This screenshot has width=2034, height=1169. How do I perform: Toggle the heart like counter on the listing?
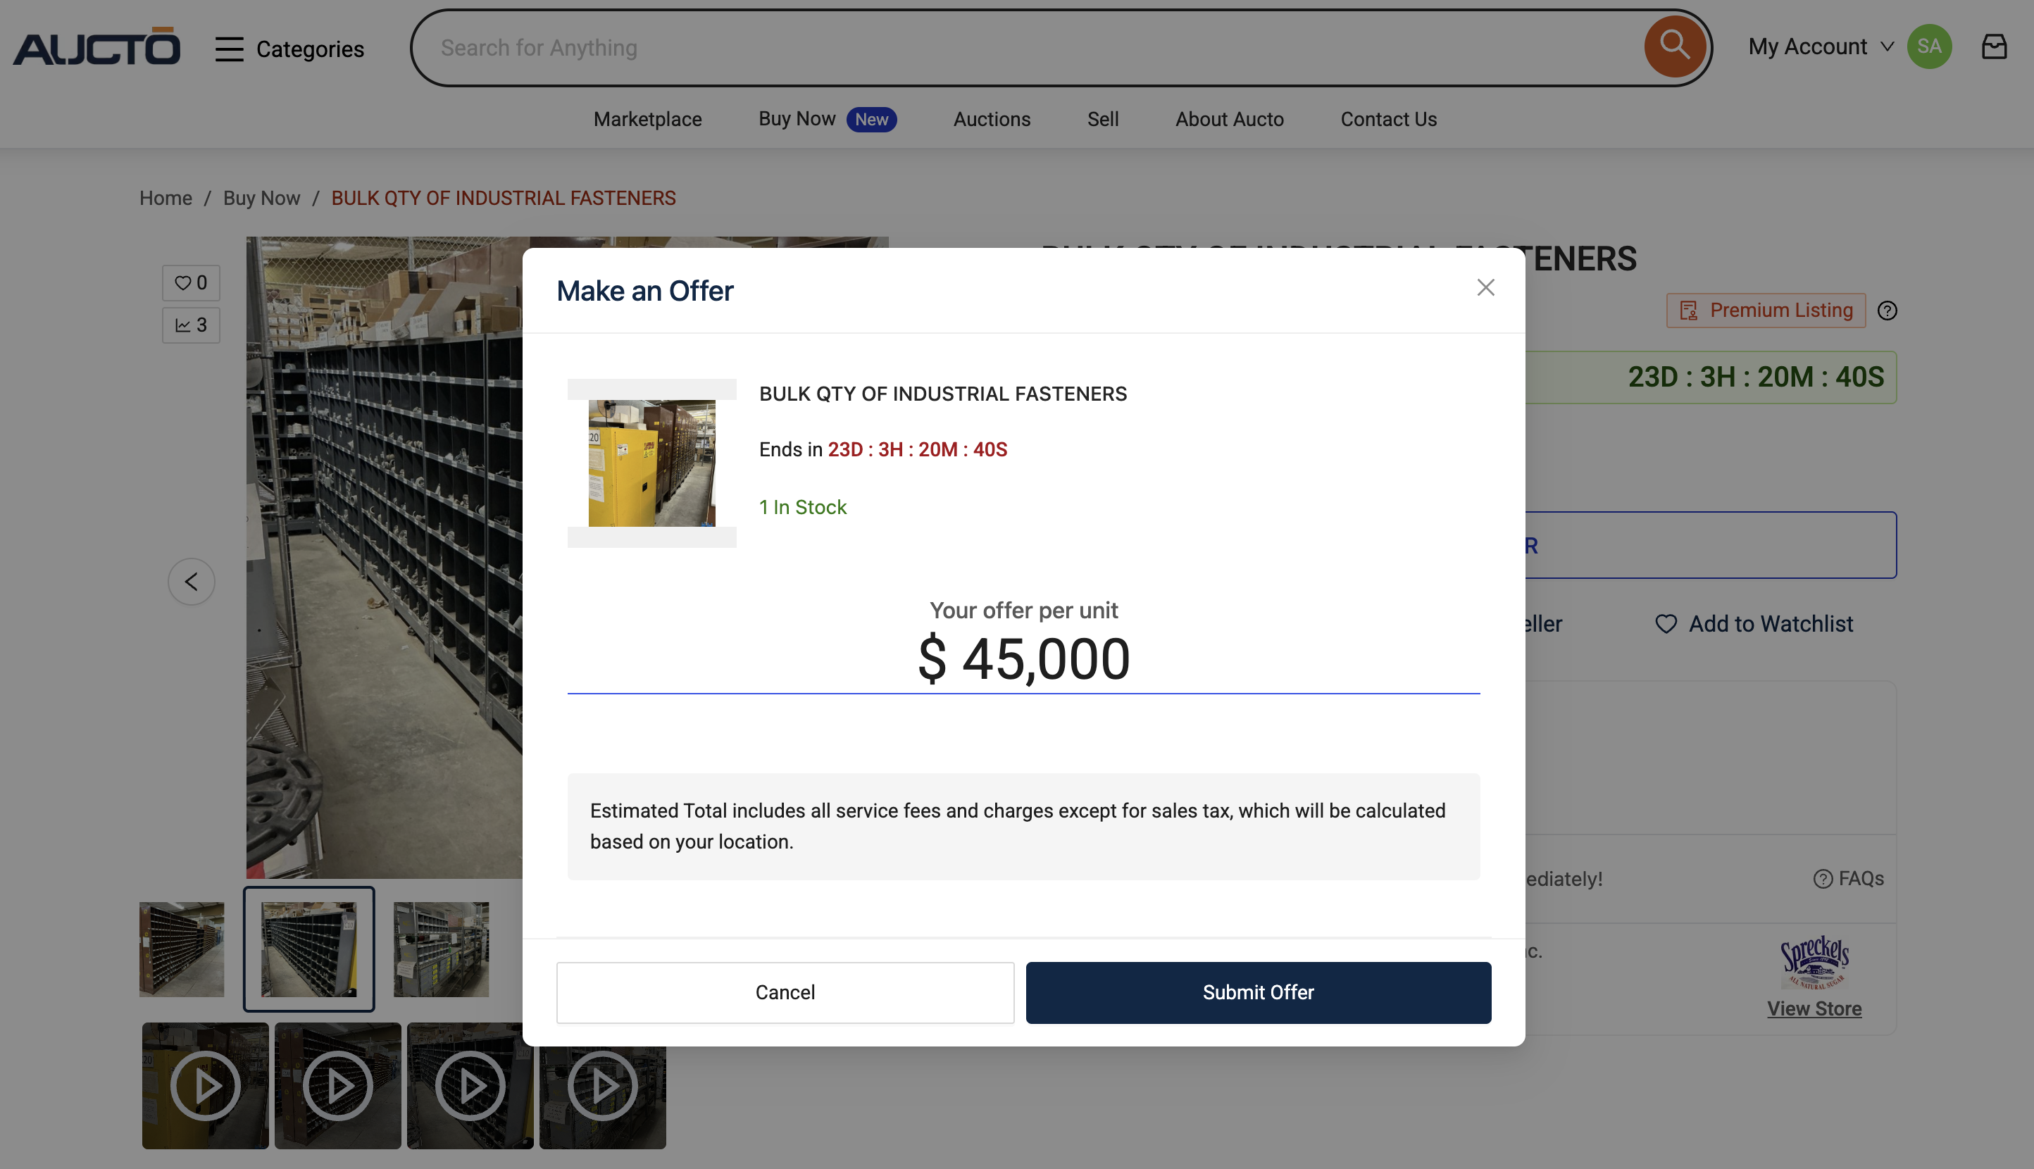point(190,282)
